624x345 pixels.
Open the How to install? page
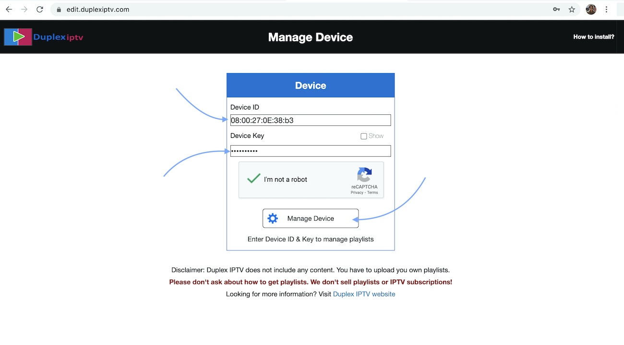click(593, 37)
